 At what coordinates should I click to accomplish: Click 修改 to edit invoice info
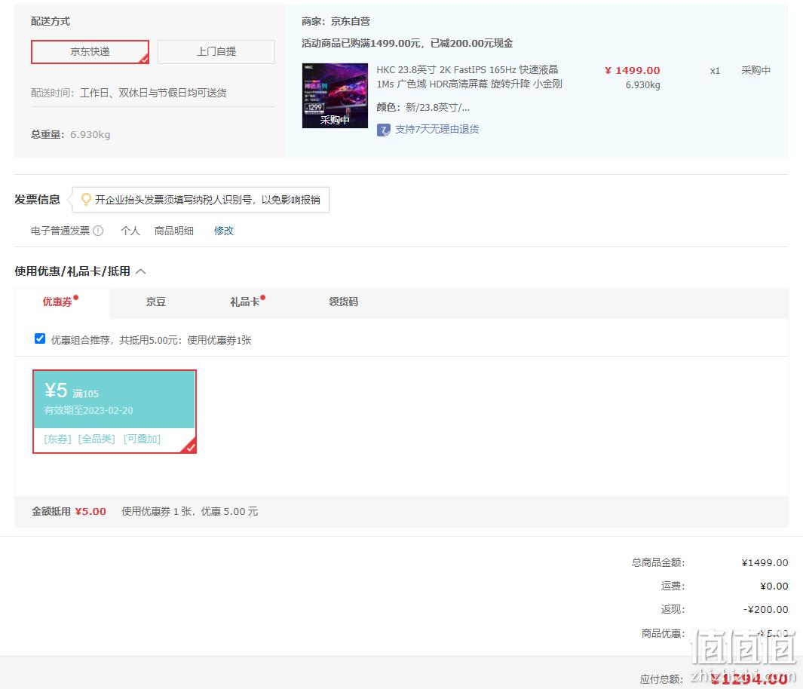pyautogui.click(x=224, y=231)
